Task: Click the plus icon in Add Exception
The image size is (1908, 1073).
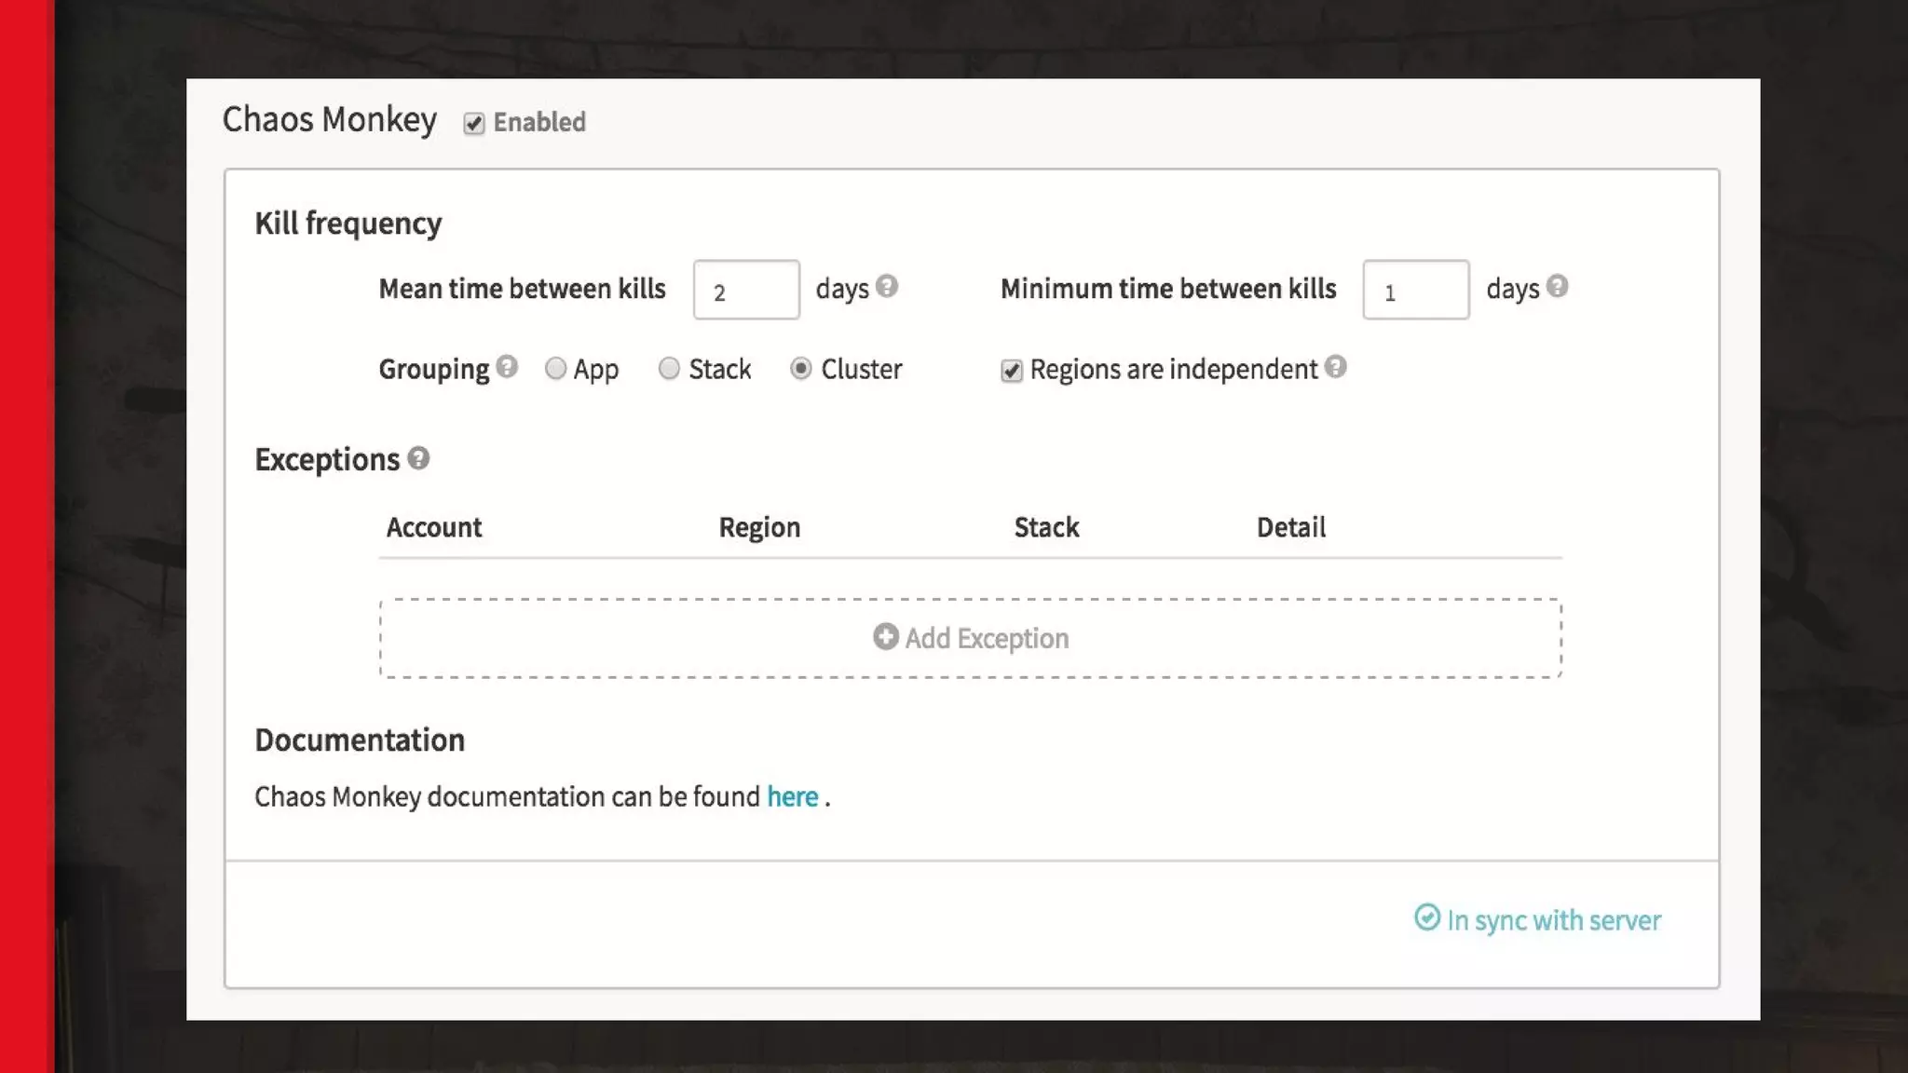Action: coord(885,637)
